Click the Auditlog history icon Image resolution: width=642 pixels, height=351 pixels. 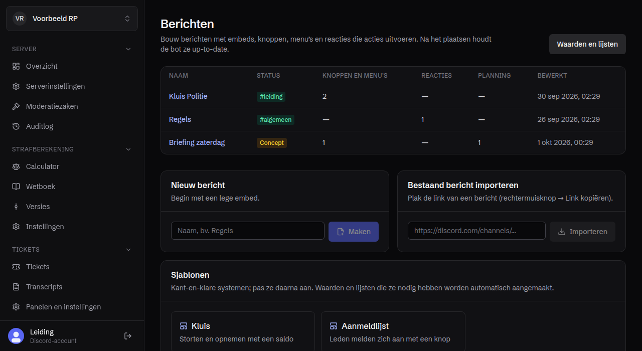coord(16,126)
